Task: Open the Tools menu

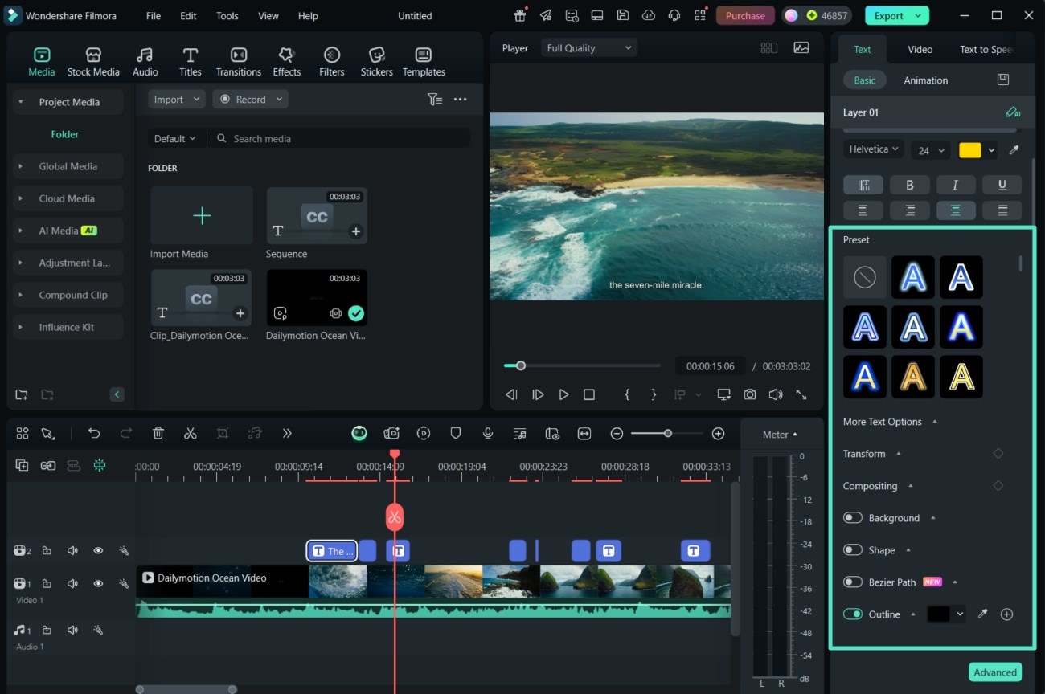Action: (227, 16)
